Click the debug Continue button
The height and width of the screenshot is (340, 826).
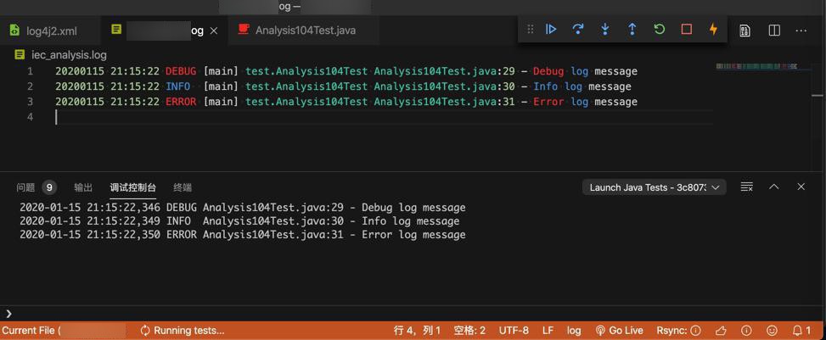pyautogui.click(x=551, y=30)
